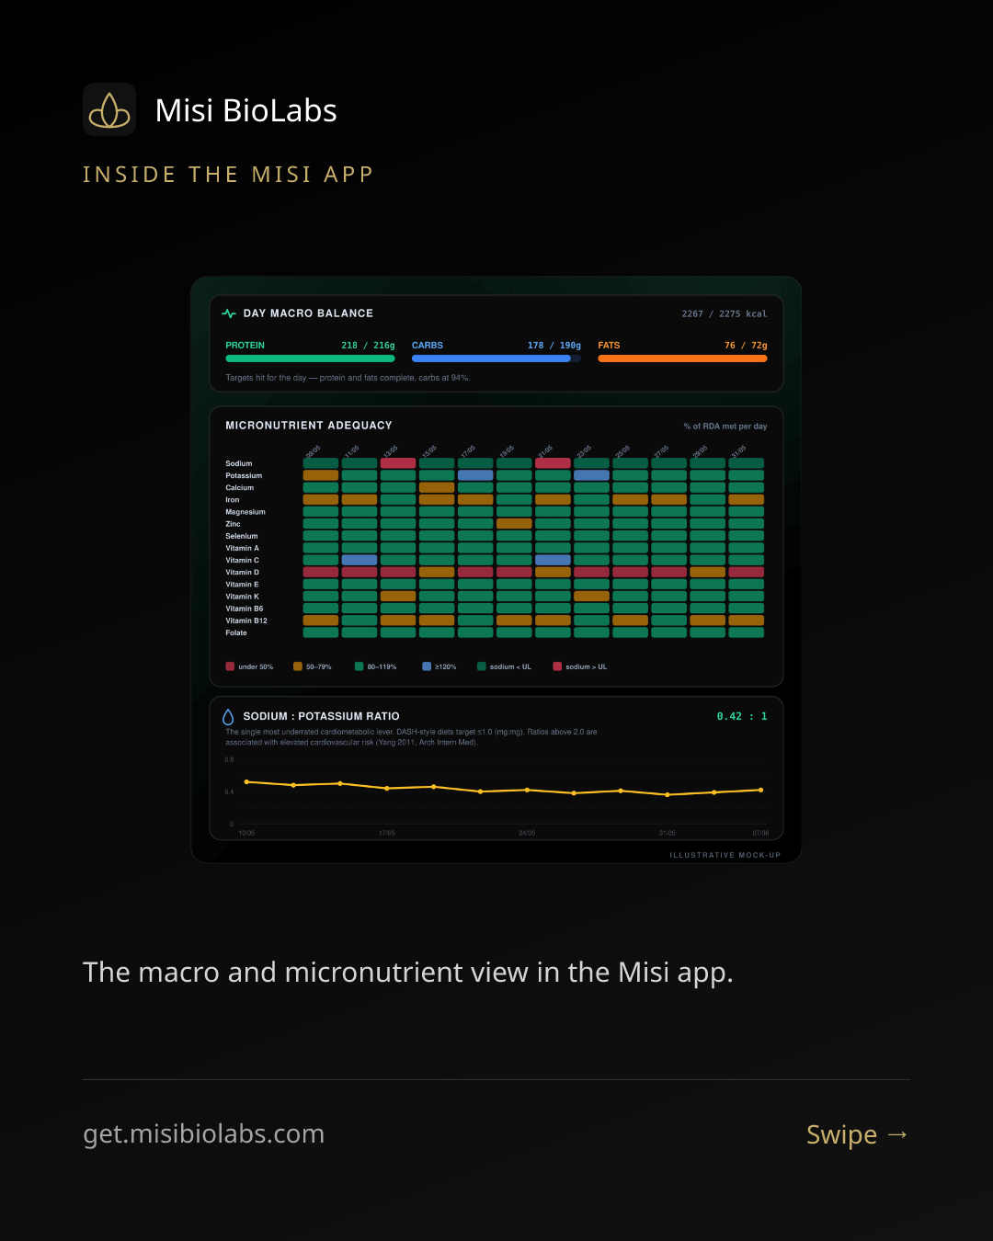Select the Sodium row label

[239, 463]
